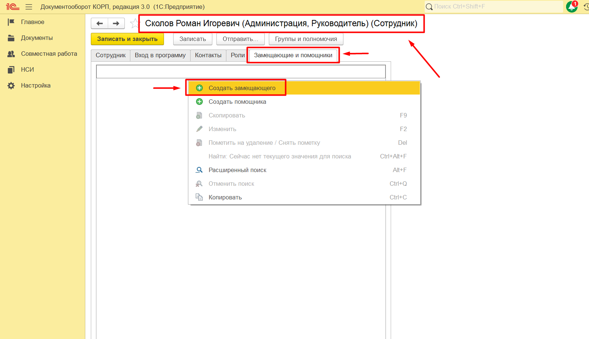Switch to the Контакты tab
This screenshot has height=339, width=589.
pos(208,55)
